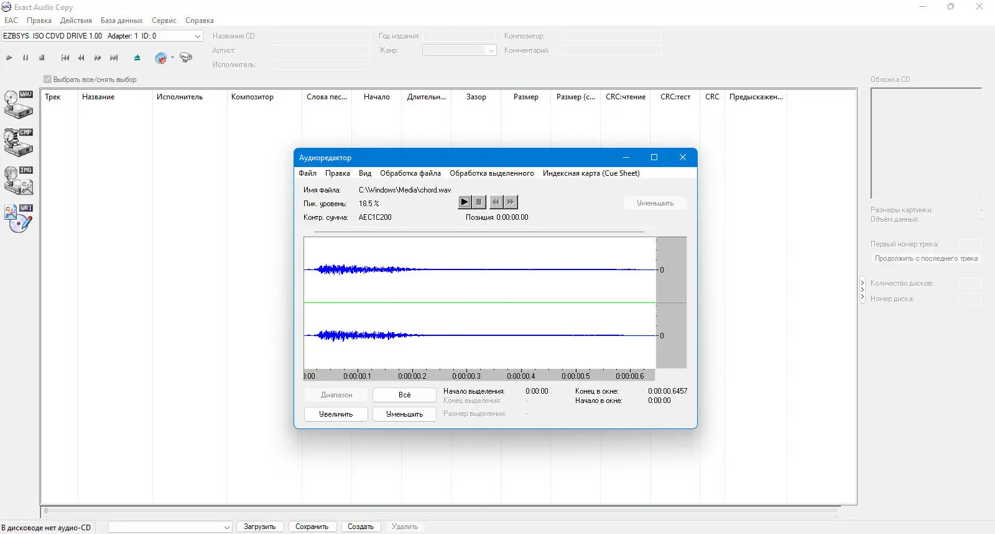
Task: Open the profile dropdown in status bar
Action: coord(170,527)
